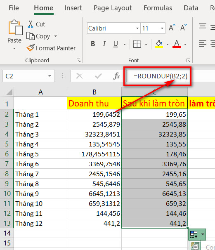Image resolution: width=215 pixels, height=250 pixels.
Task: Click the Decrease Font Size icon
Action: (184, 28)
